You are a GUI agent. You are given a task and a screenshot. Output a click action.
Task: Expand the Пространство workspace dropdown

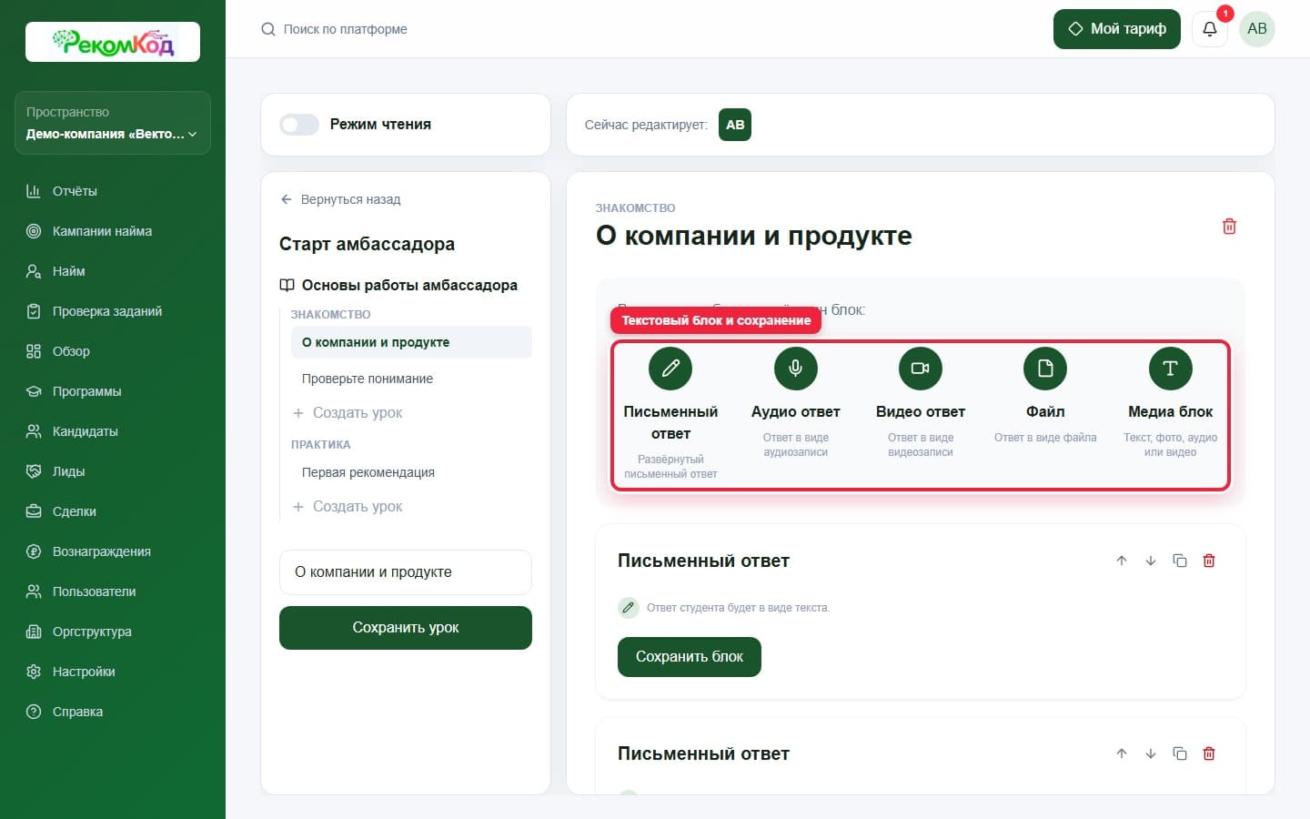[x=113, y=123]
